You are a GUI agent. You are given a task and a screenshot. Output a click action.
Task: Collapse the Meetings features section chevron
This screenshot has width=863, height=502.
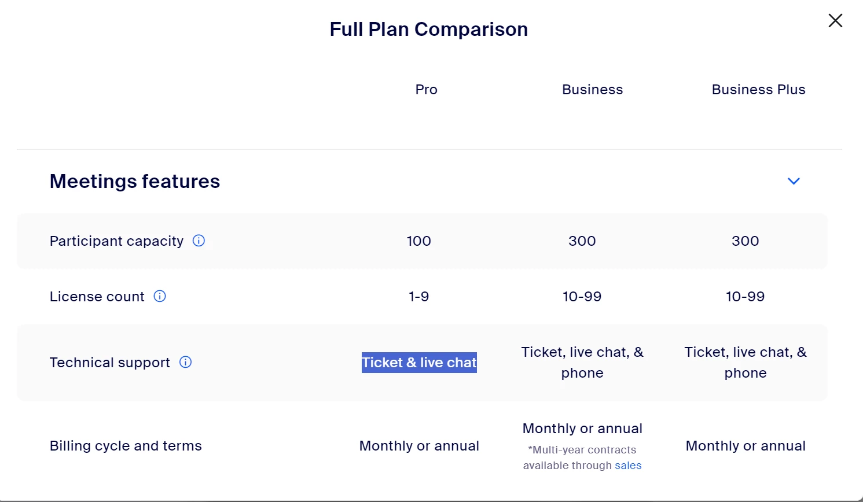(794, 181)
